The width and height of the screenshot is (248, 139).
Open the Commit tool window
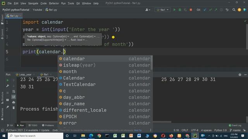tap(2, 34)
